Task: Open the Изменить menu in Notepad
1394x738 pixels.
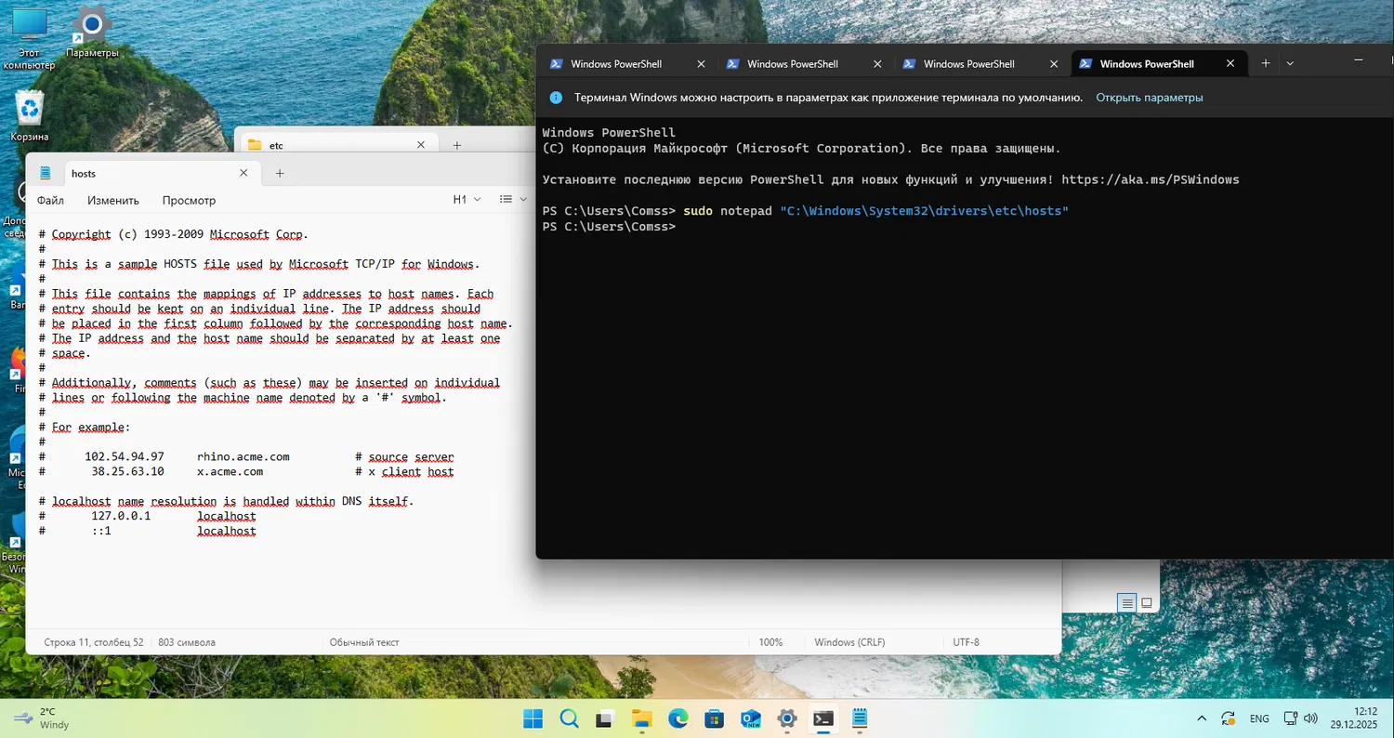Action: coord(113,200)
